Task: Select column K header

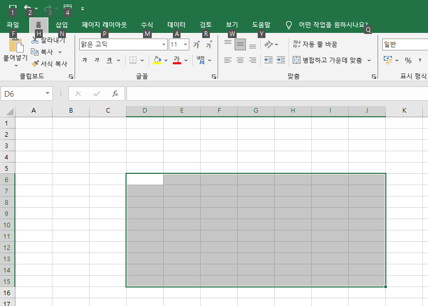Action: (x=404, y=111)
